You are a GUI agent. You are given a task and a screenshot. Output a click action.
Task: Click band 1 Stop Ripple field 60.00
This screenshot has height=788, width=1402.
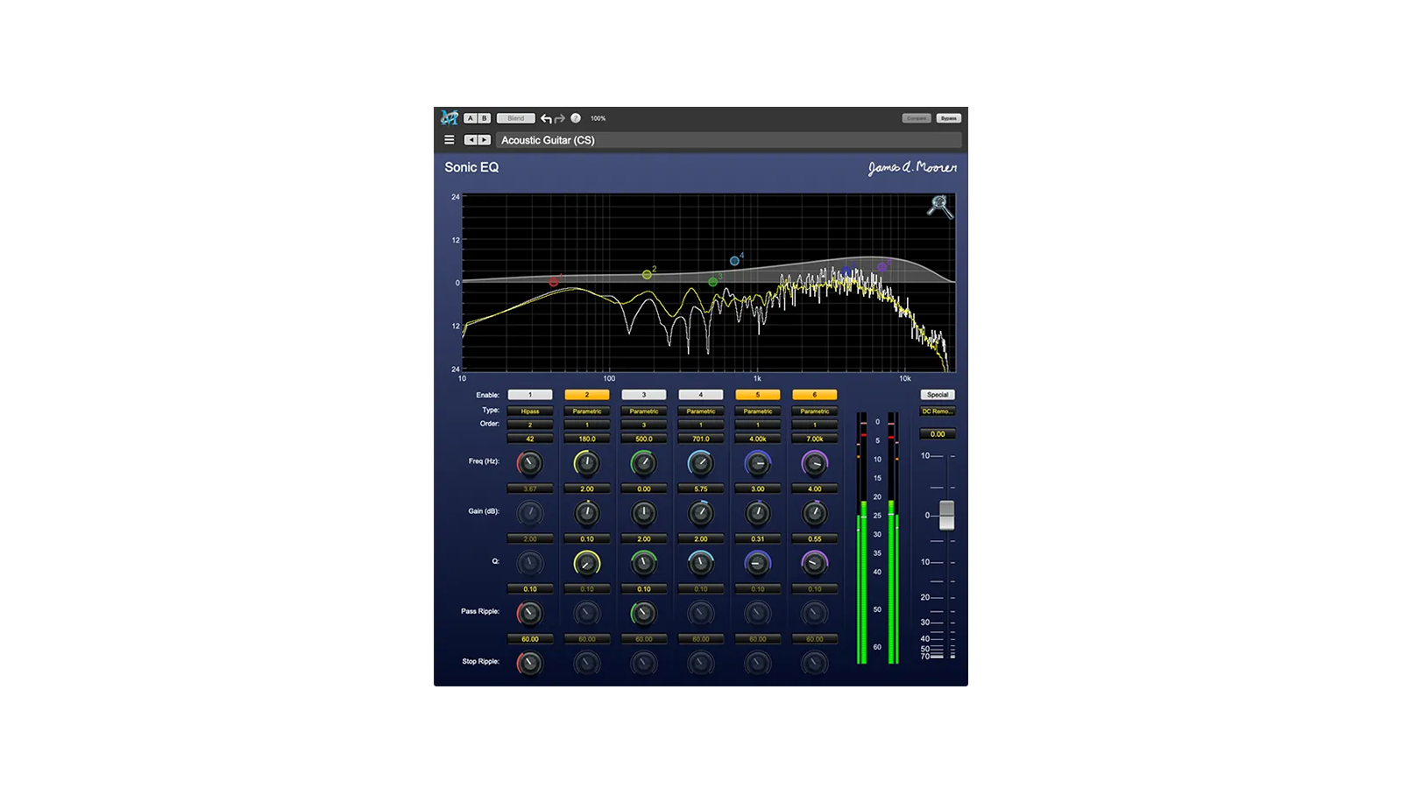530,638
